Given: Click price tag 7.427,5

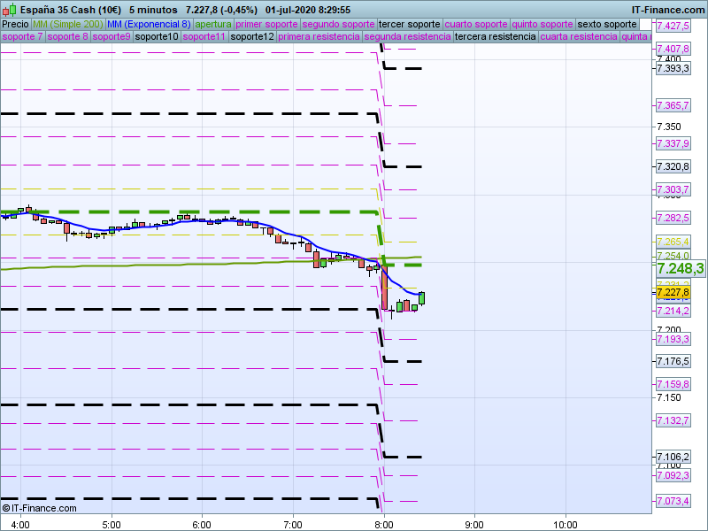Looking at the screenshot, I should (673, 26).
